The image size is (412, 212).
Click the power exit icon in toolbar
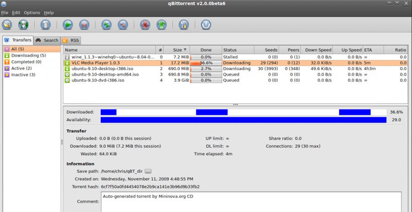(x=206, y=24)
